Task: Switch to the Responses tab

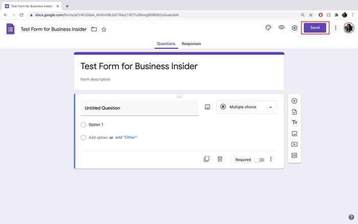Action: (x=191, y=43)
